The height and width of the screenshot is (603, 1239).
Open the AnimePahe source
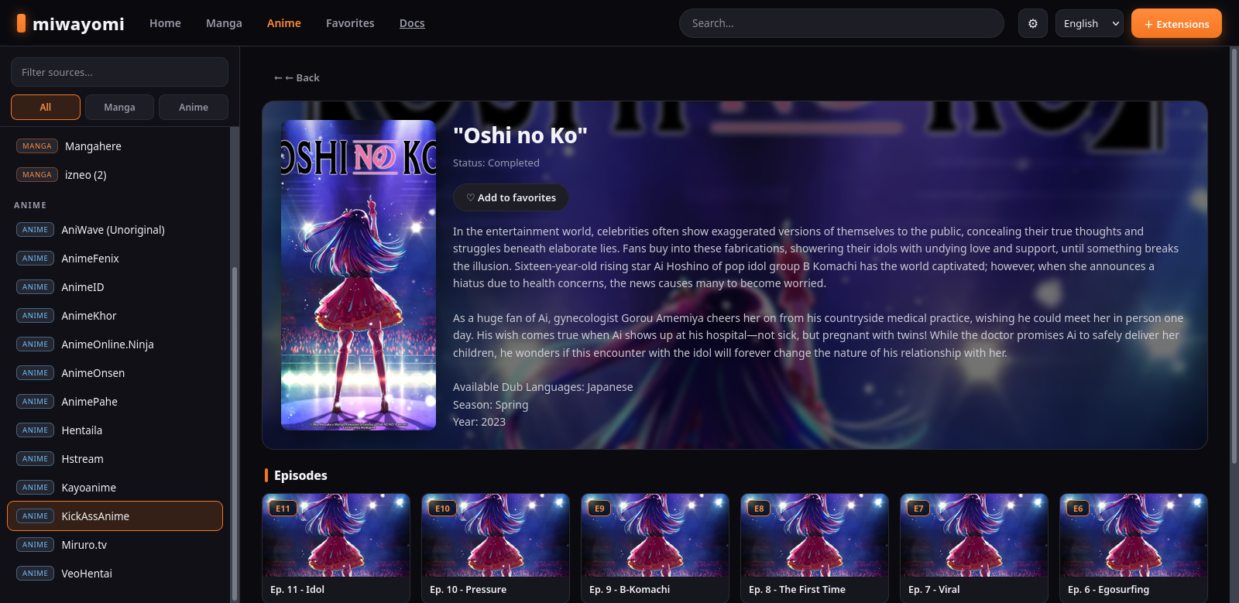pos(115,402)
